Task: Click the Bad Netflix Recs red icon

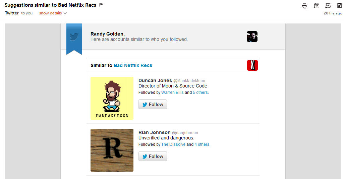Action: coord(252,65)
